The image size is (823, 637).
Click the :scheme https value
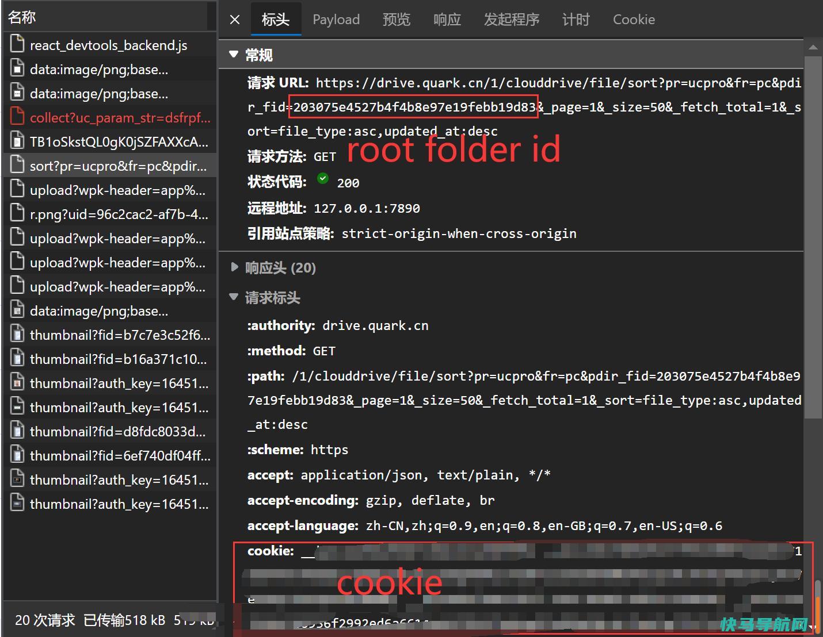pos(329,450)
